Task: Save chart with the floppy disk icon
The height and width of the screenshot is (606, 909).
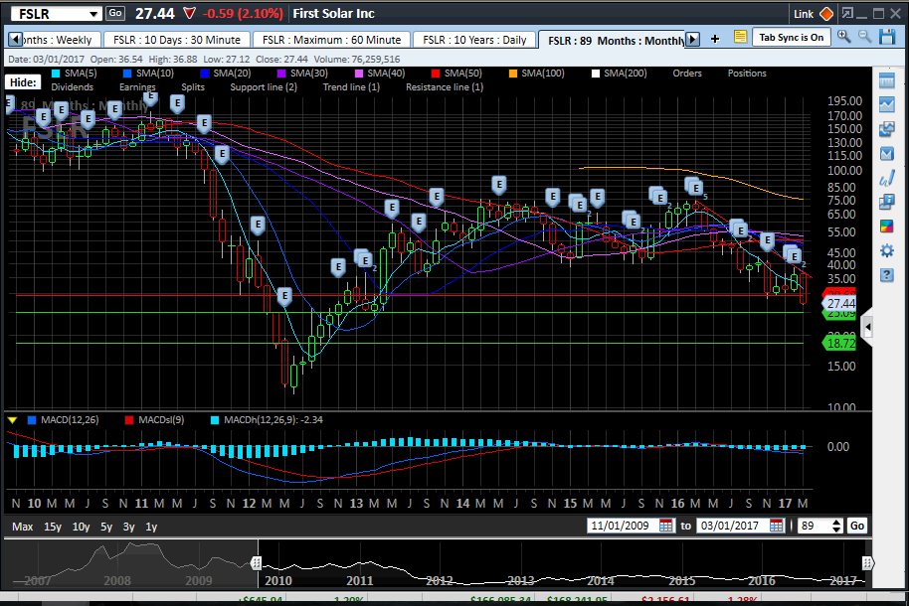Action: coord(887,37)
